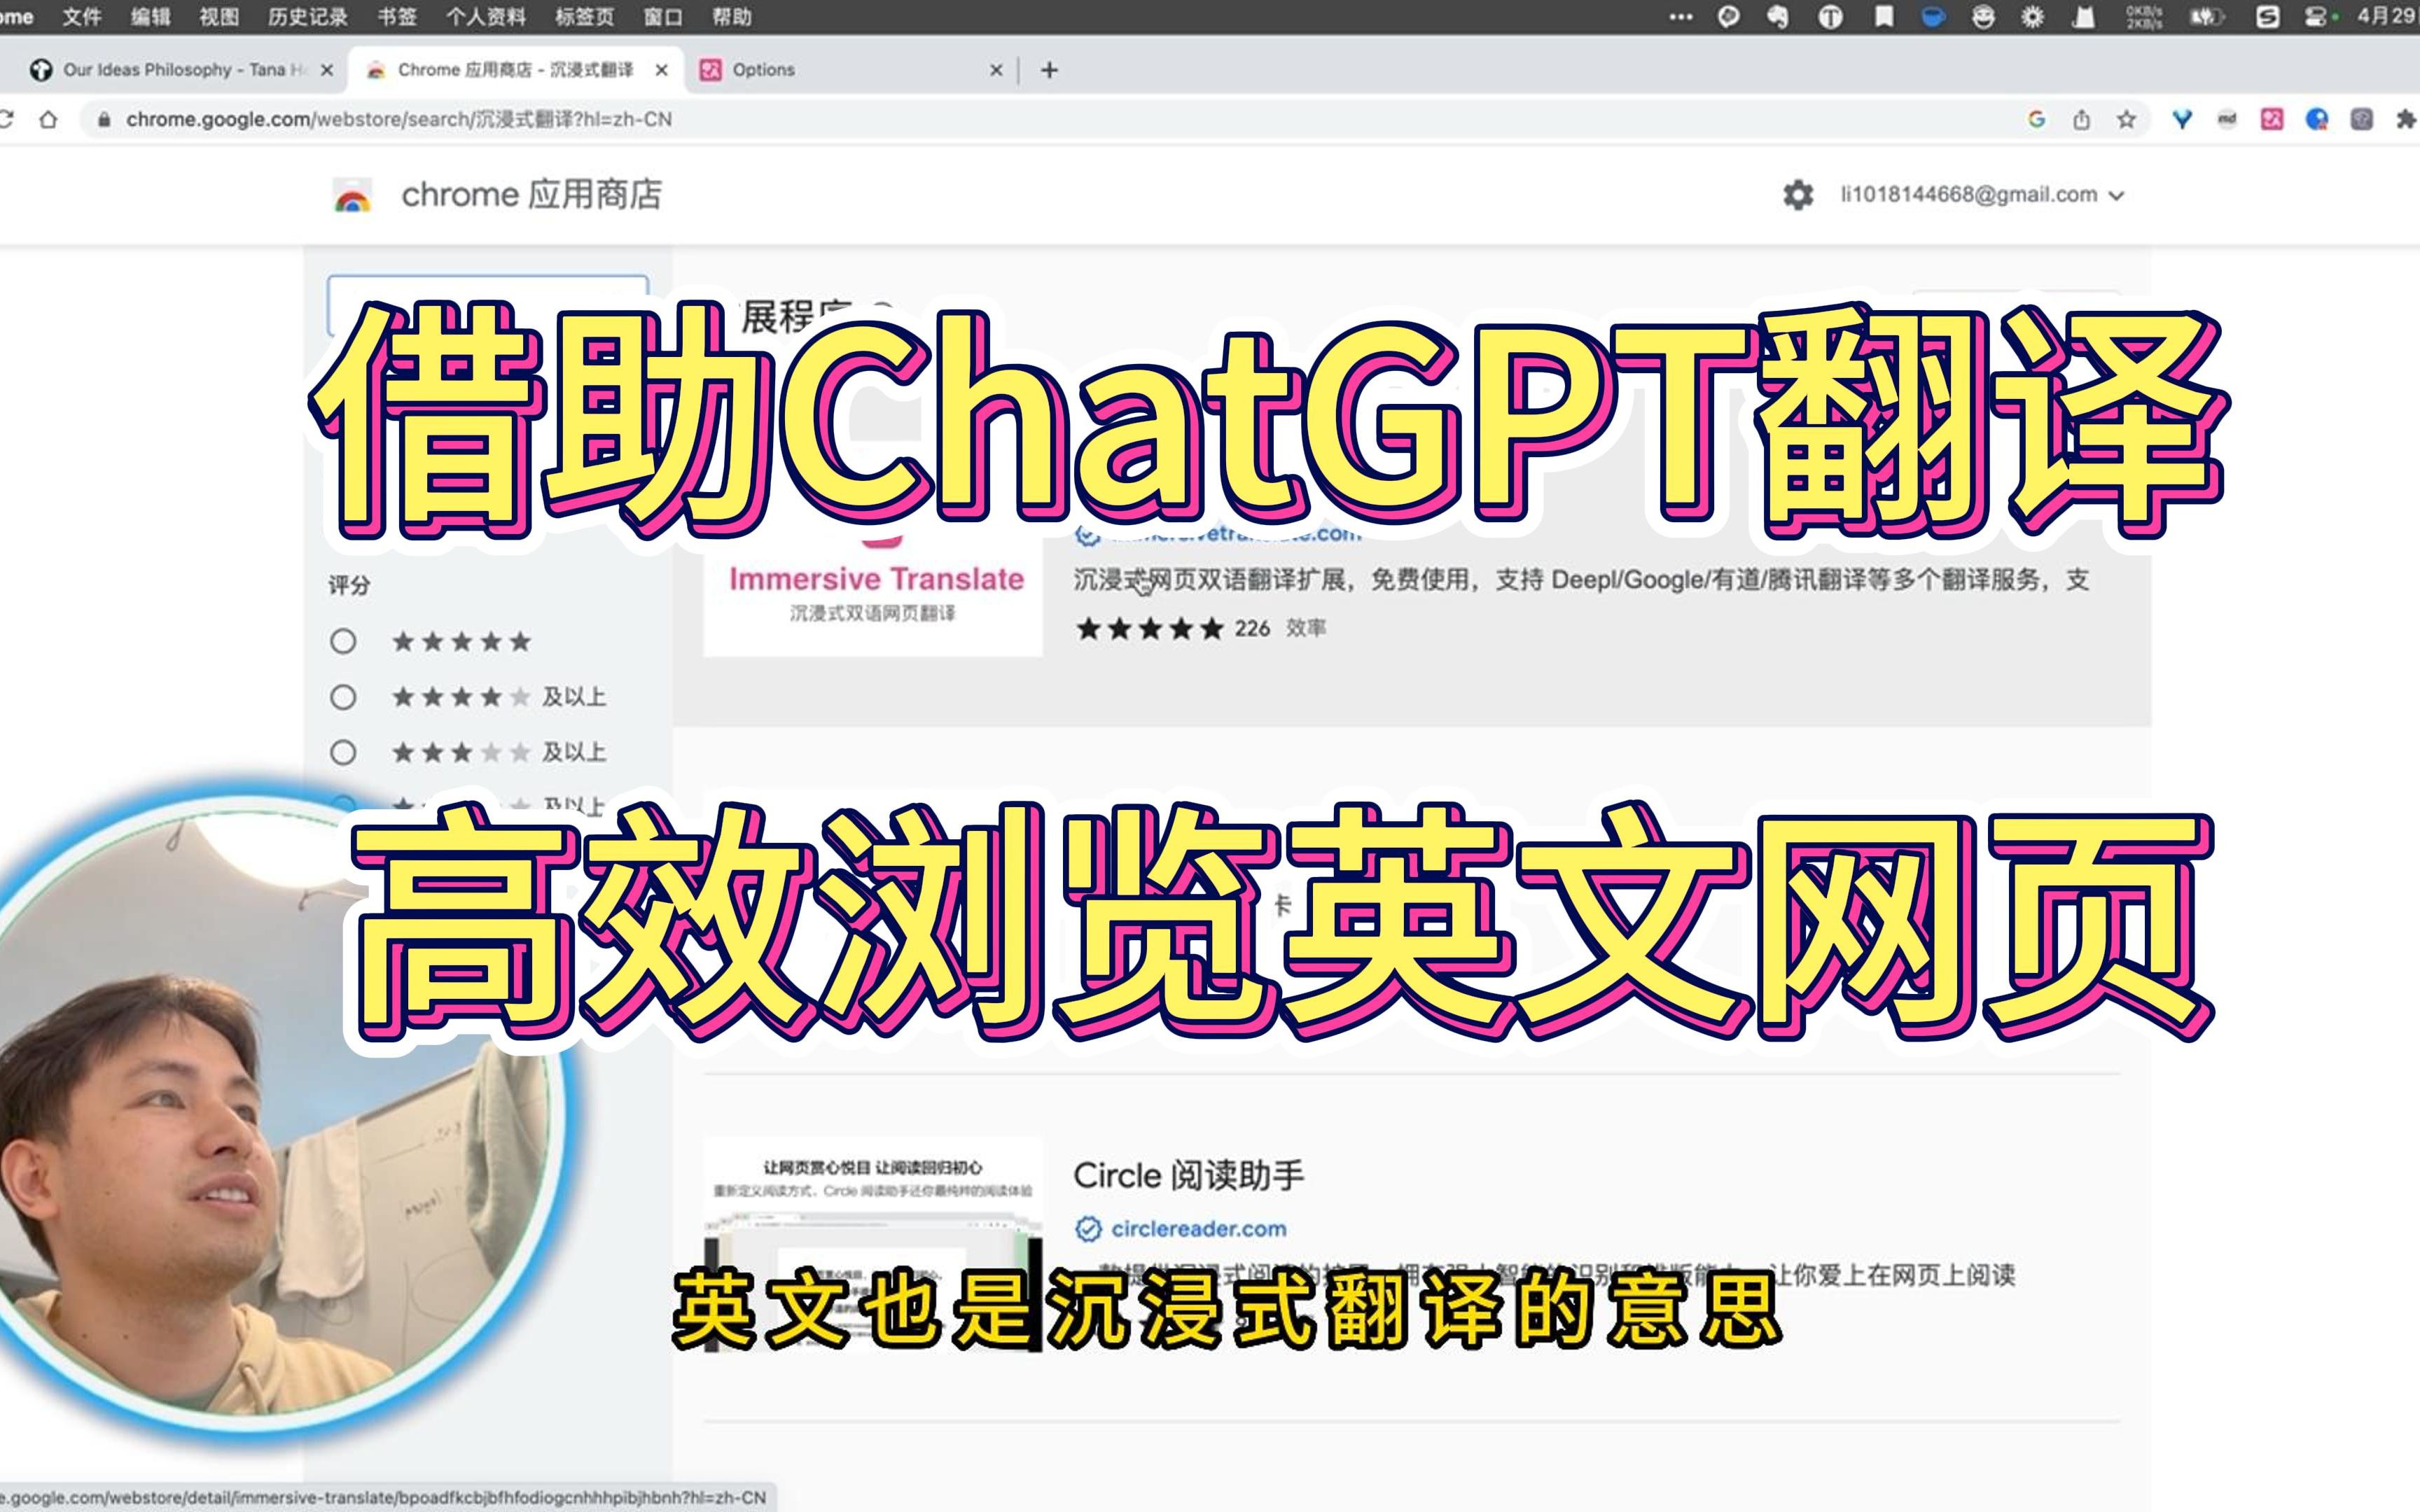Open the 编辑 menu

tap(150, 17)
